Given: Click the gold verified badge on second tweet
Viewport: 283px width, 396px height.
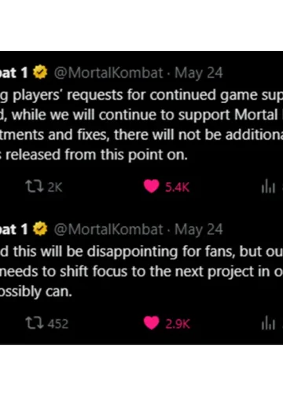Looking at the screenshot, I should point(40,229).
